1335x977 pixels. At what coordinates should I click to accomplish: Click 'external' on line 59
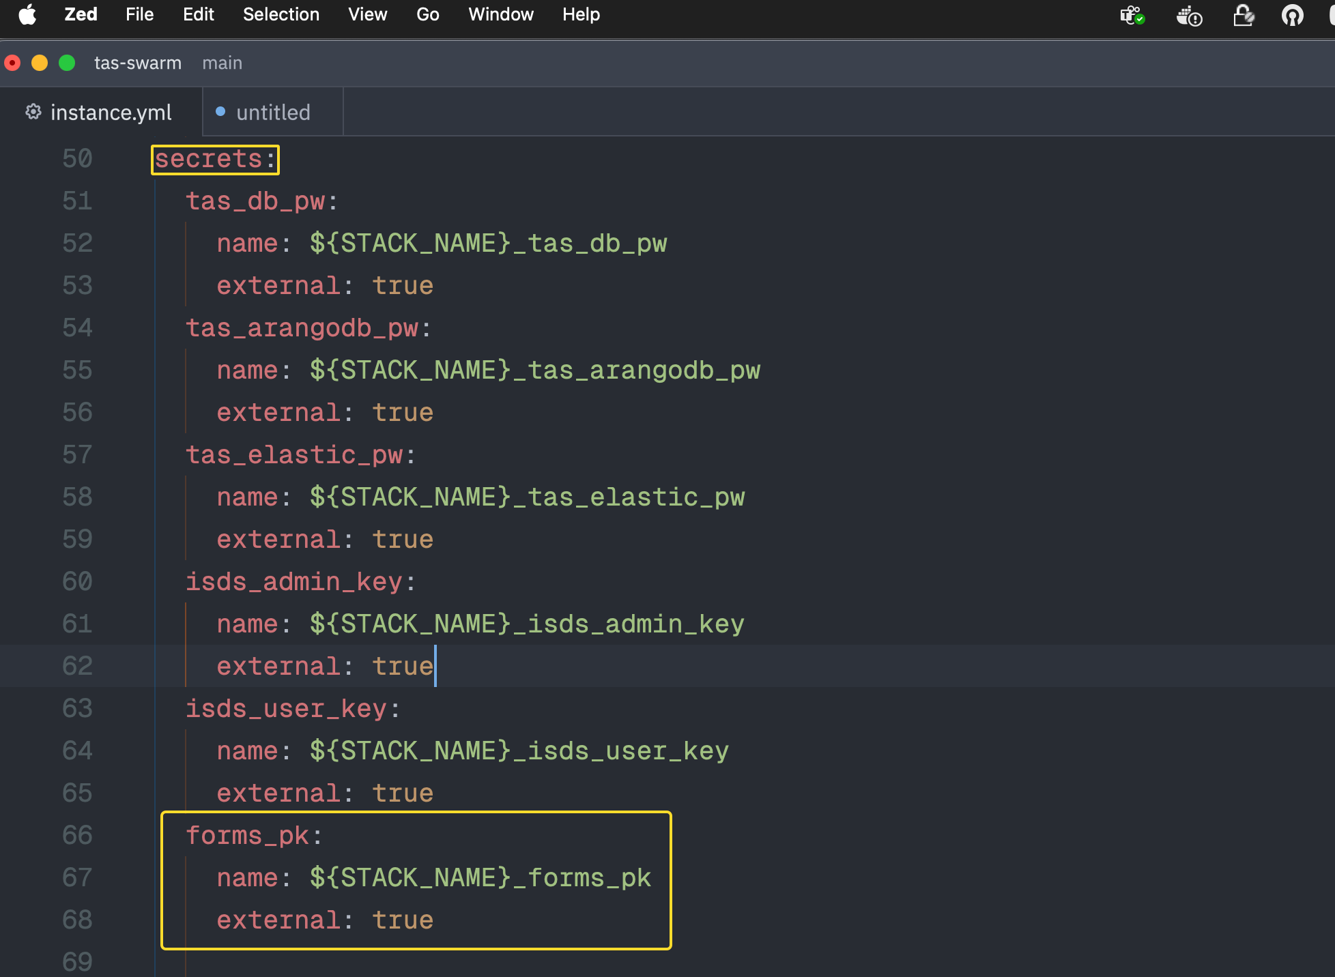pos(278,540)
